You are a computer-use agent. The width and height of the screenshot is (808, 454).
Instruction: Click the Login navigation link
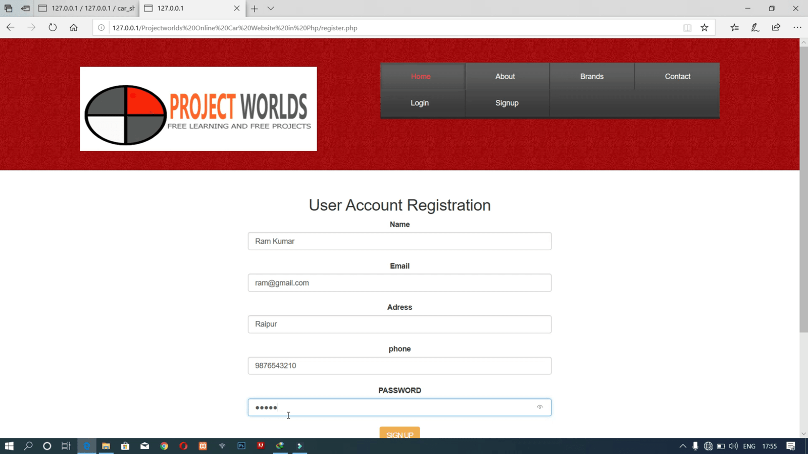[x=420, y=103]
